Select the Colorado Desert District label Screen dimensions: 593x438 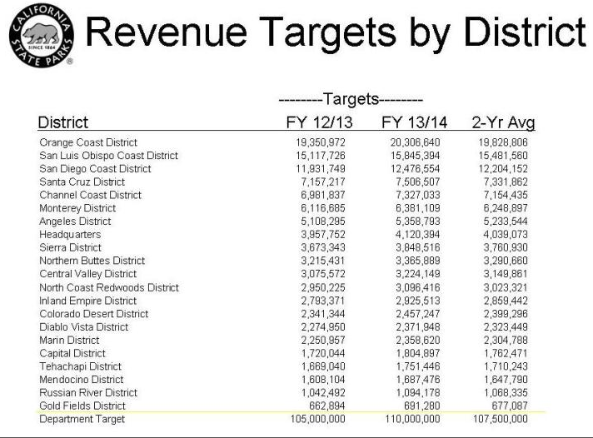[x=94, y=314]
